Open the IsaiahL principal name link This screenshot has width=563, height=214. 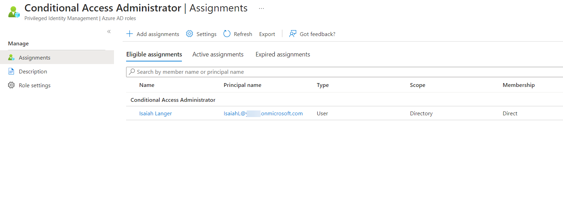pyautogui.click(x=263, y=113)
